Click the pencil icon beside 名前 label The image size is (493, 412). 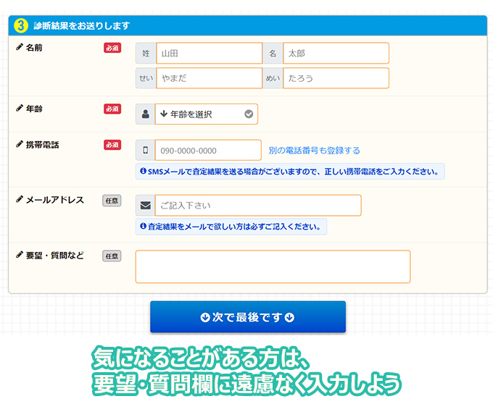pos(20,47)
